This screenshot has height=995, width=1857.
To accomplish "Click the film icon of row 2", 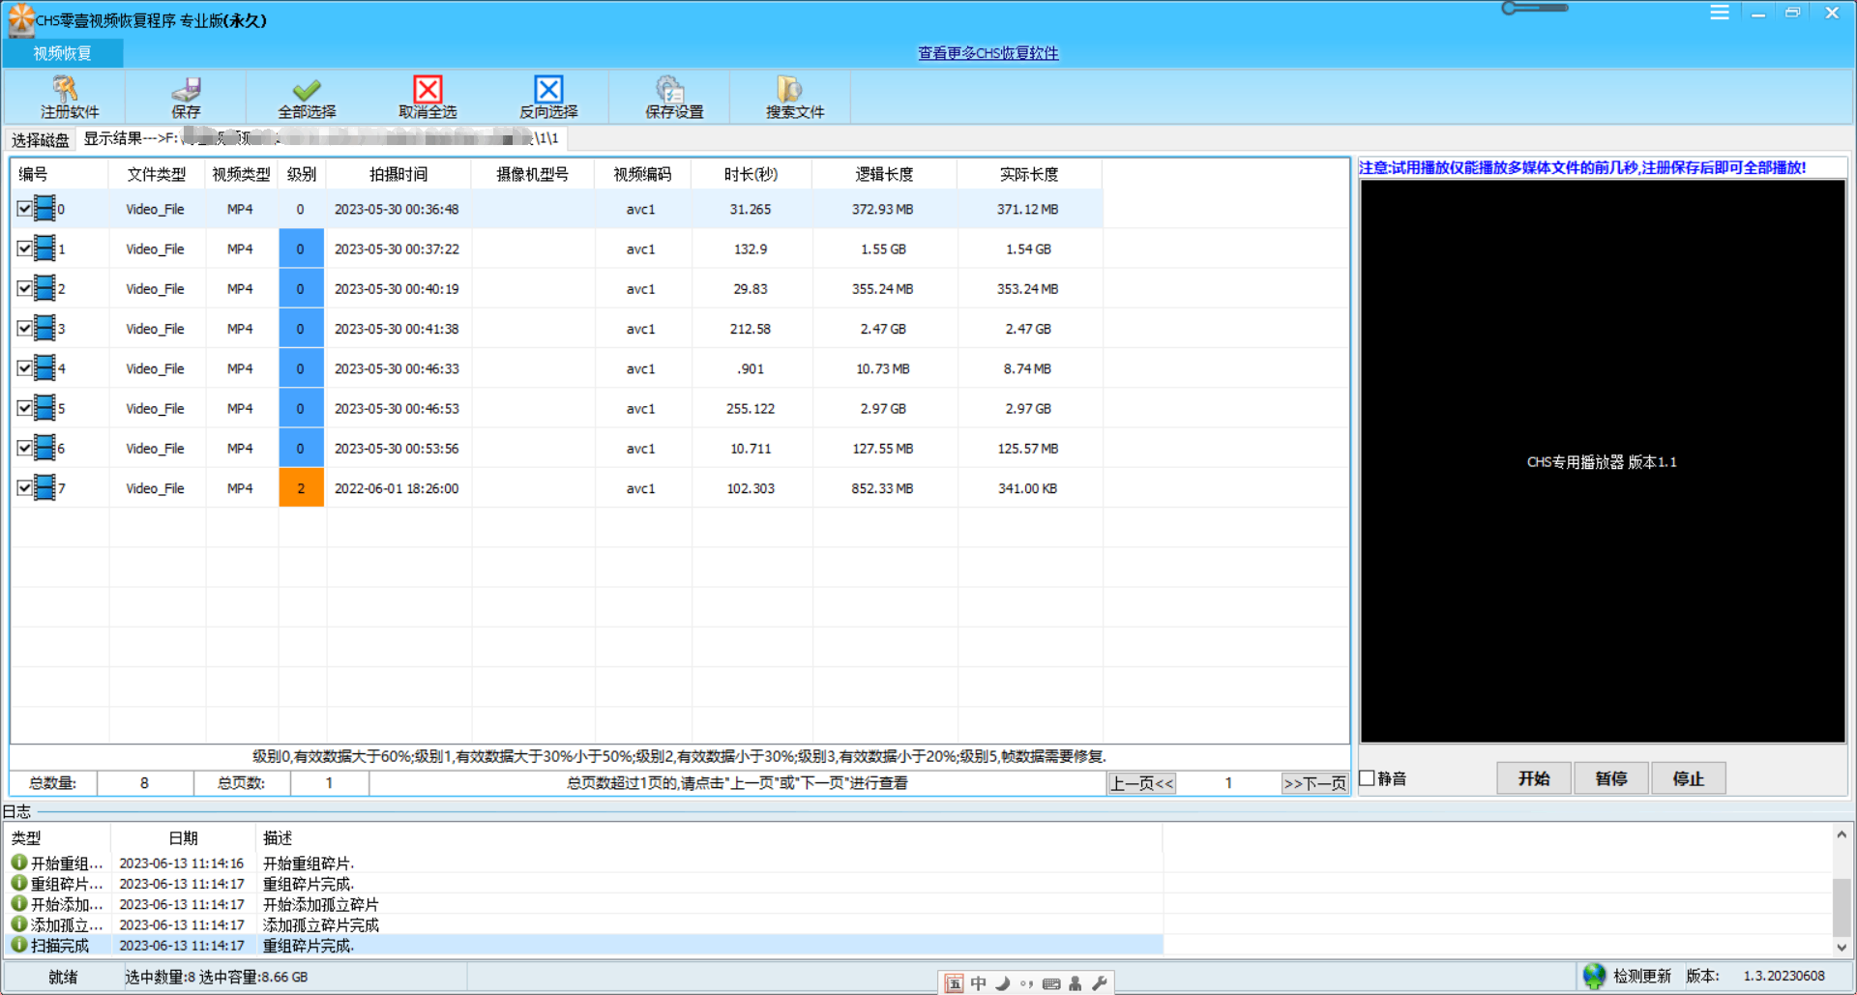I will click(44, 288).
